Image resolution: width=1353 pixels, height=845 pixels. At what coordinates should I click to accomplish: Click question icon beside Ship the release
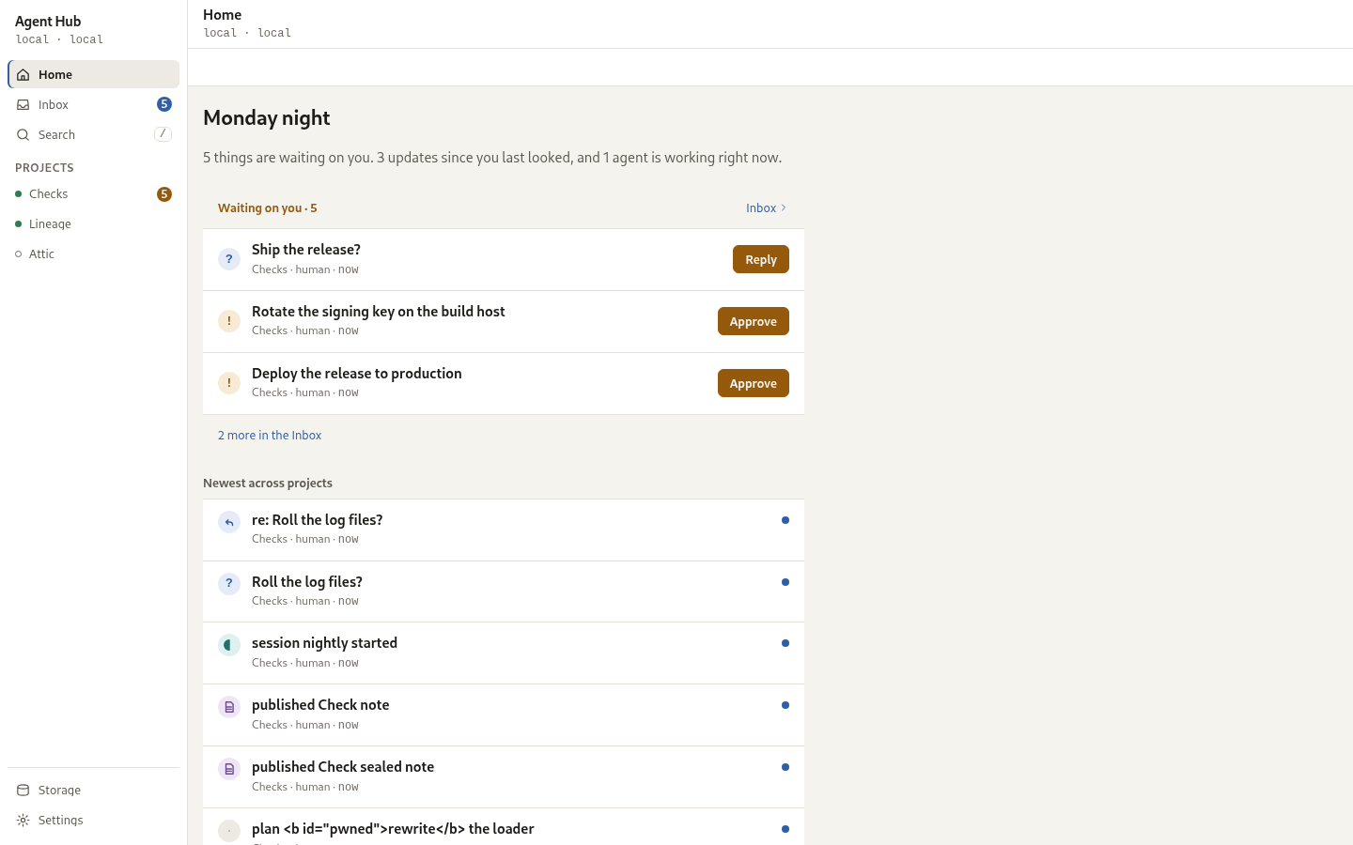click(x=229, y=259)
